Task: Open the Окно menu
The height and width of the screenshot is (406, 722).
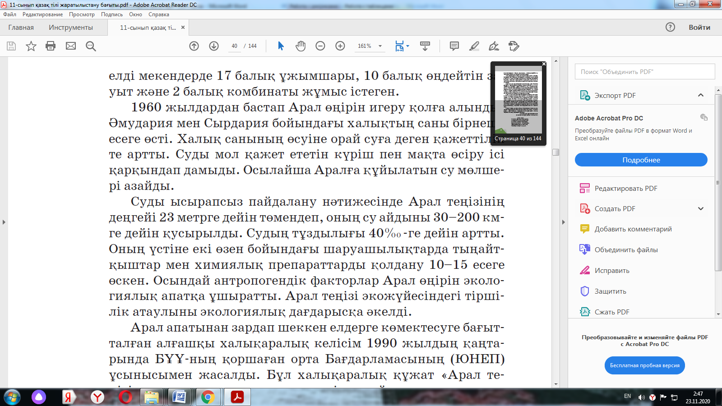Action: pyautogui.click(x=135, y=14)
